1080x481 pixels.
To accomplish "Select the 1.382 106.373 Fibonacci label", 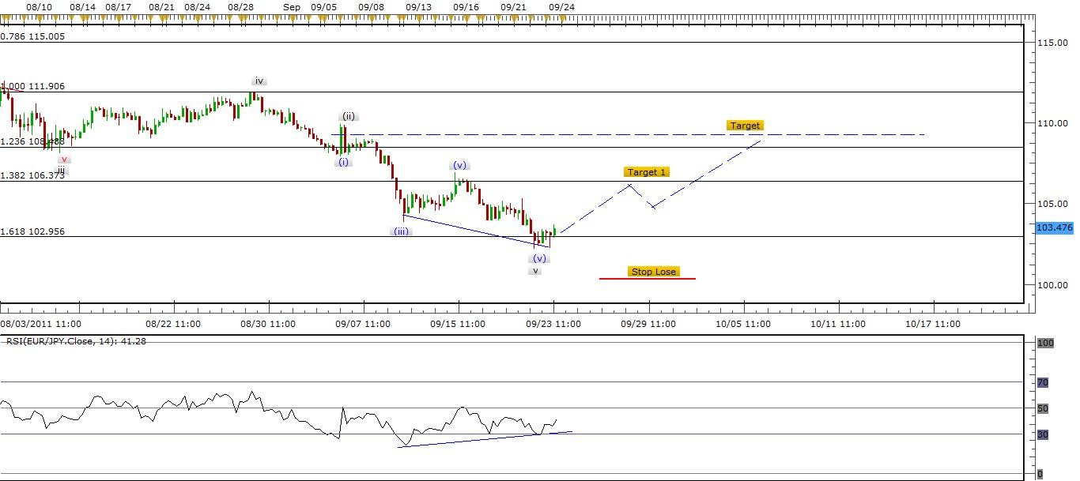I will [x=33, y=175].
